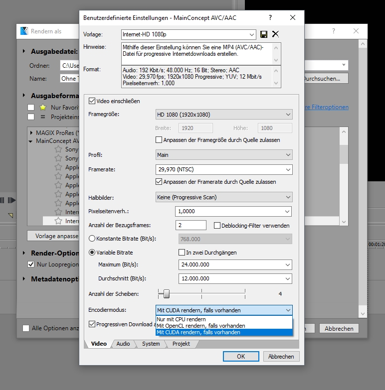385x390 pixels.
Task: Switch to the Audio tab
Action: [x=123, y=344]
